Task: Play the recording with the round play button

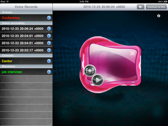Action: tap(98, 80)
